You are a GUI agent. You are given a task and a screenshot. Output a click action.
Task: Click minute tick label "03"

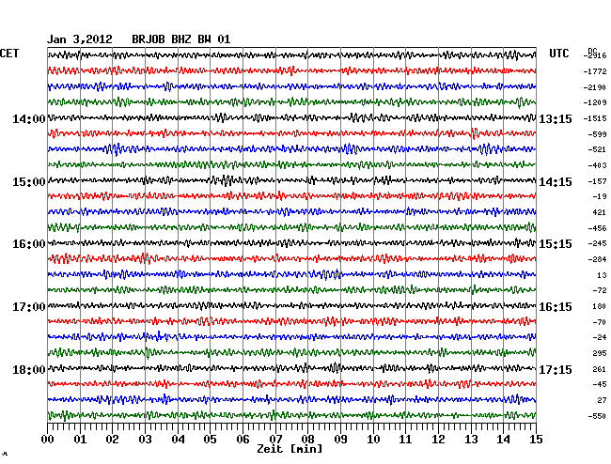[x=145, y=439]
